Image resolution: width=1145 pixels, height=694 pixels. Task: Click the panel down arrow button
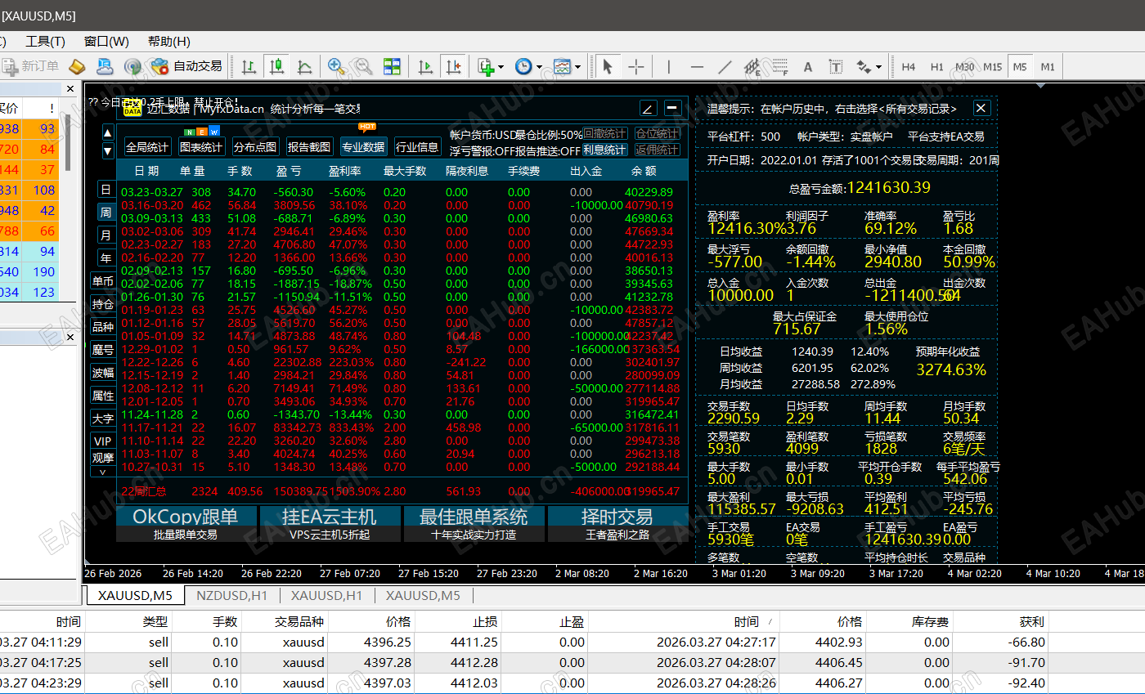108,150
